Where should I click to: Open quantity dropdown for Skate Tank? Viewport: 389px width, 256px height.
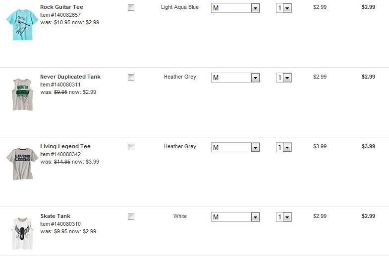(284, 217)
